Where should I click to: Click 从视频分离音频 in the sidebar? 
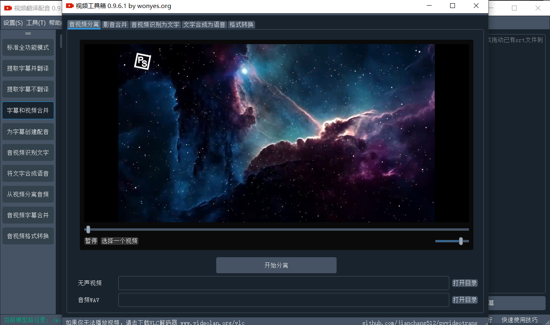[x=28, y=194]
